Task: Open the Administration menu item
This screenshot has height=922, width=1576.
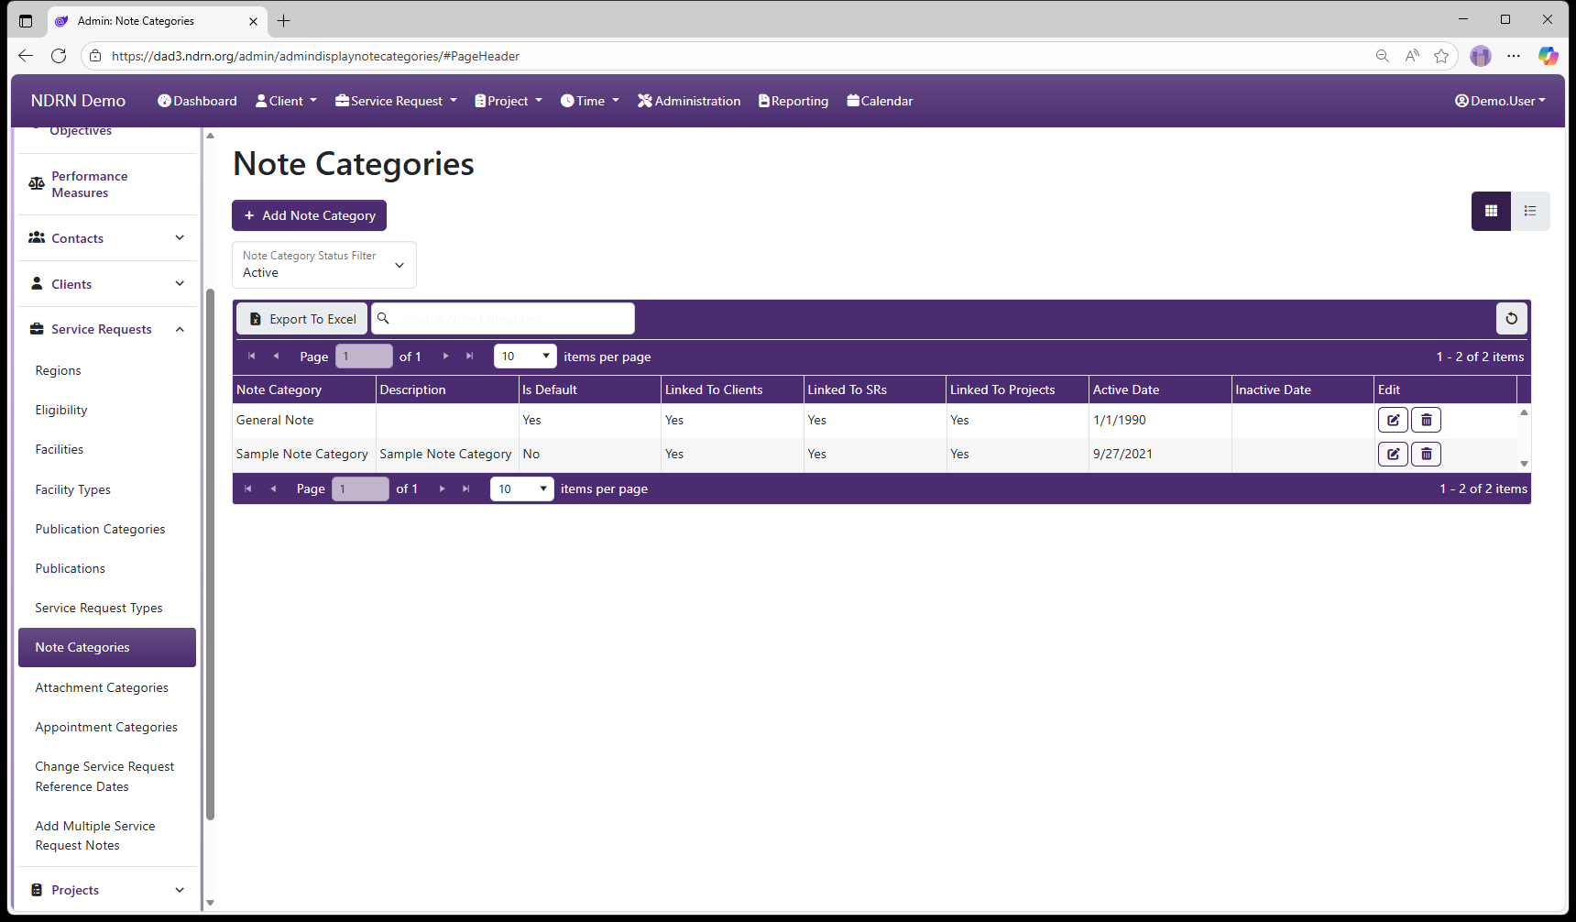Action: (689, 101)
